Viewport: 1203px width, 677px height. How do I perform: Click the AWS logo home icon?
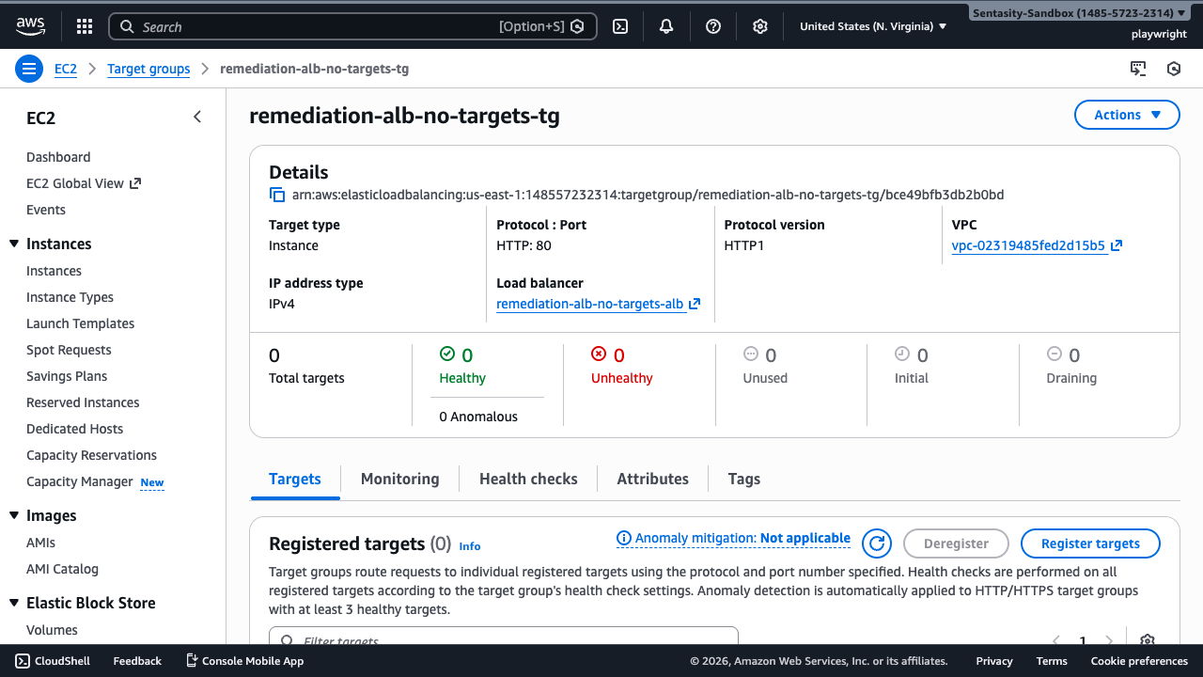coord(30,26)
